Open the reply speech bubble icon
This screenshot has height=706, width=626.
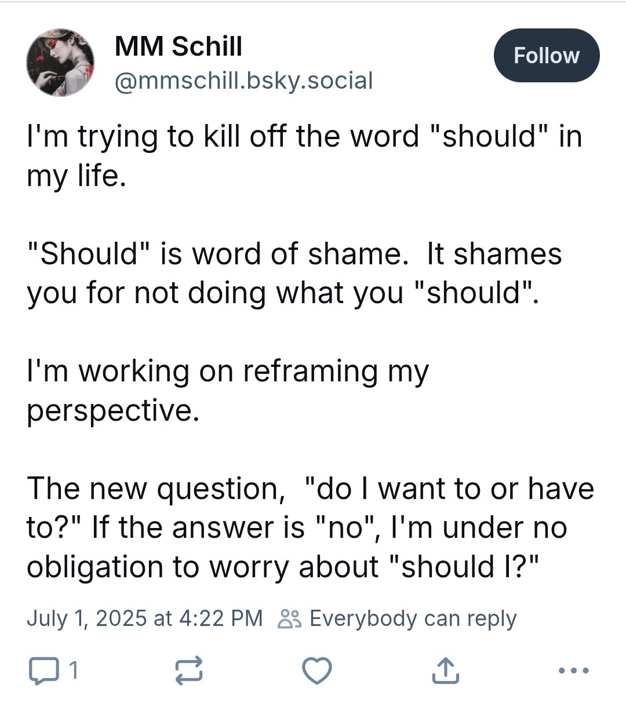[43, 671]
